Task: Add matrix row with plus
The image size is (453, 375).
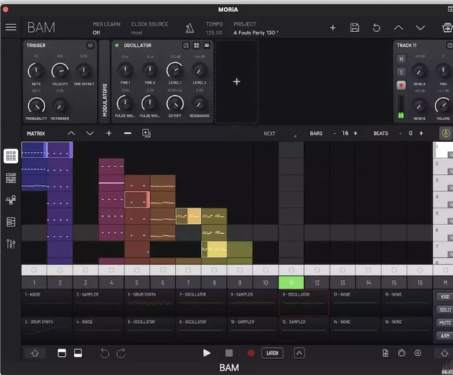Action: tap(108, 133)
